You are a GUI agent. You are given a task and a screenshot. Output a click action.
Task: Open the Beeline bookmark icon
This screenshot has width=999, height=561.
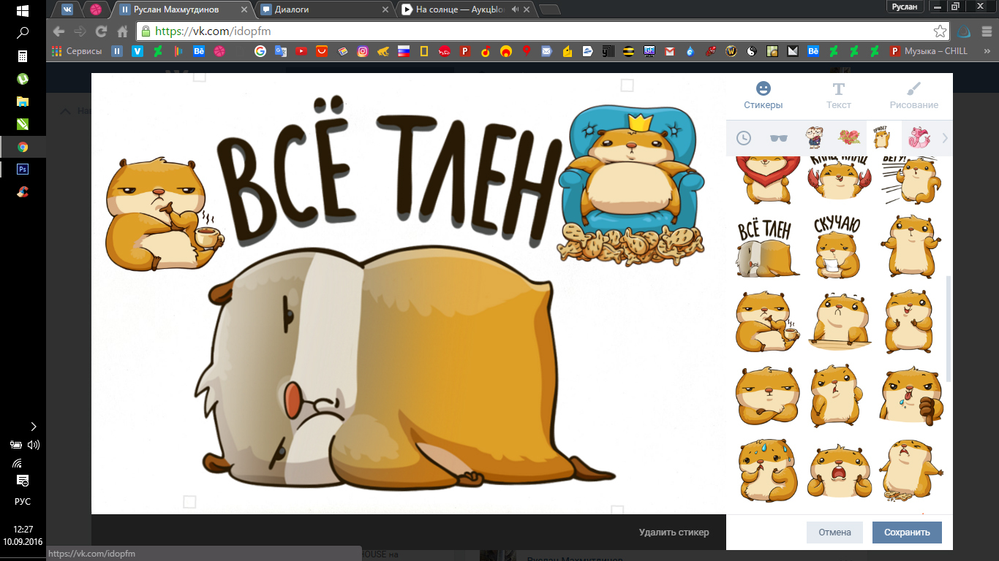click(628, 51)
